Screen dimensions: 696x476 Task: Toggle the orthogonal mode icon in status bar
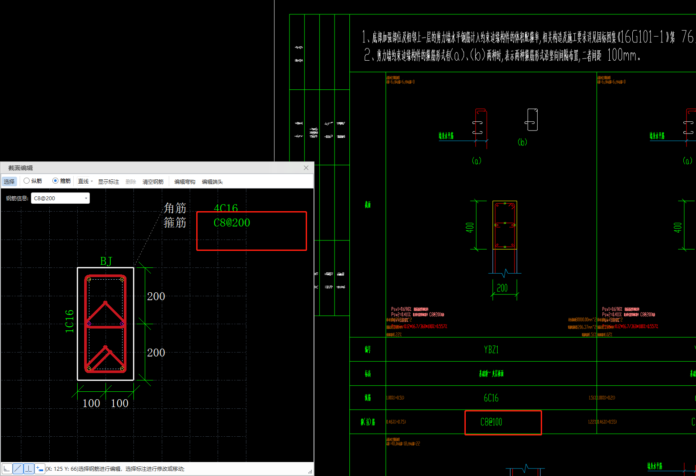point(7,469)
